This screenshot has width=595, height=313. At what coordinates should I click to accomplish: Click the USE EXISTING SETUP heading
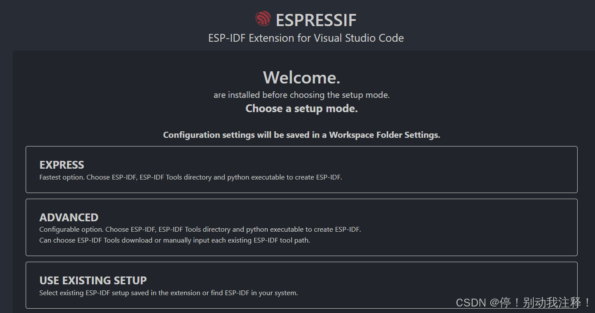(x=93, y=280)
